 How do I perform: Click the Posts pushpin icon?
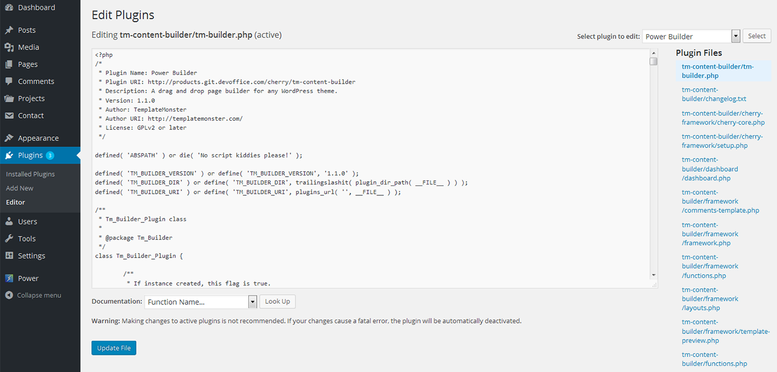[9, 30]
